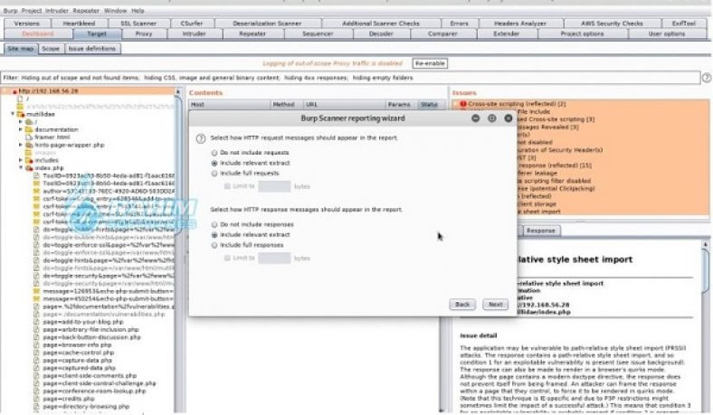Viewport: 713px width, 415px height.
Task: Select page=add-to-your-blog.php in tree
Action: pyautogui.click(x=83, y=322)
